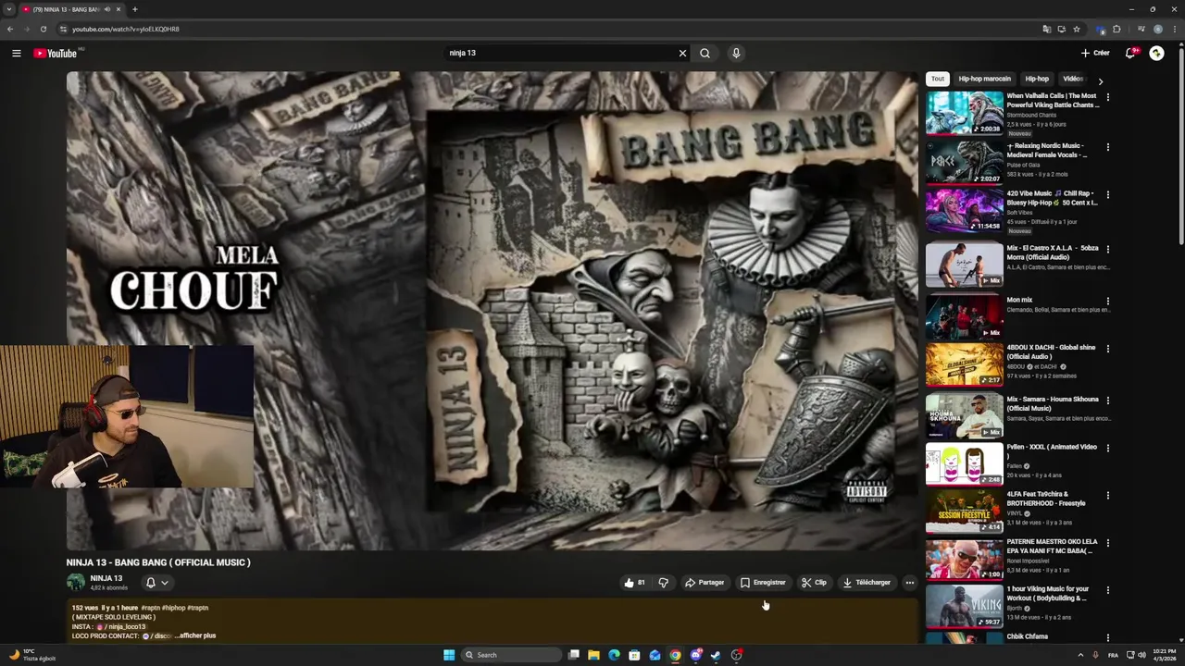Open options for 1 hour Viking Music video
This screenshot has height=666, width=1185.
coord(1107,589)
